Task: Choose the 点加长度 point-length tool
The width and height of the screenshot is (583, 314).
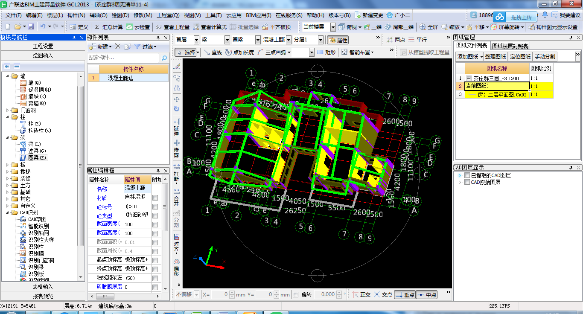Action: coord(239,52)
